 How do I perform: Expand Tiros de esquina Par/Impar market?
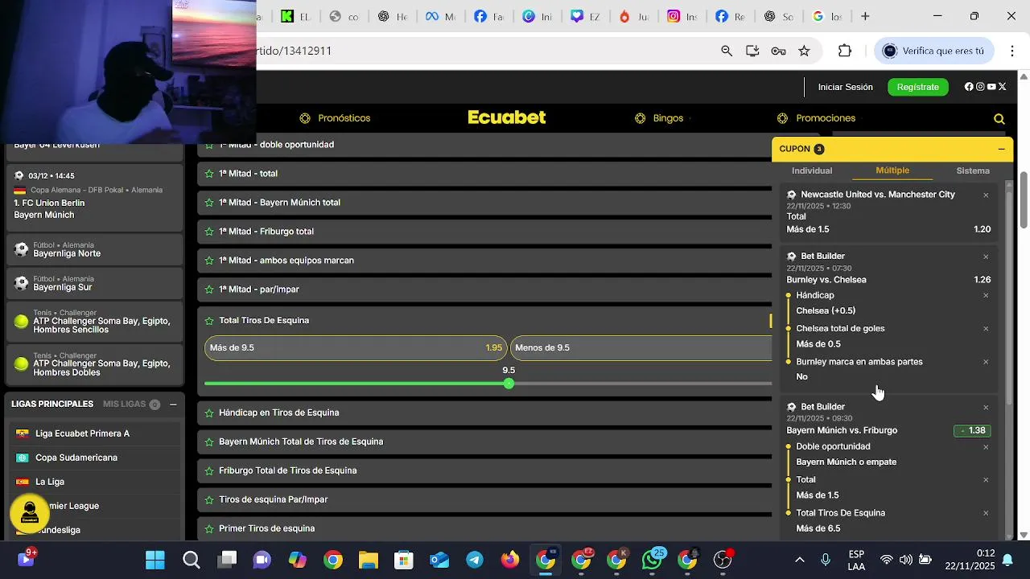(484, 499)
